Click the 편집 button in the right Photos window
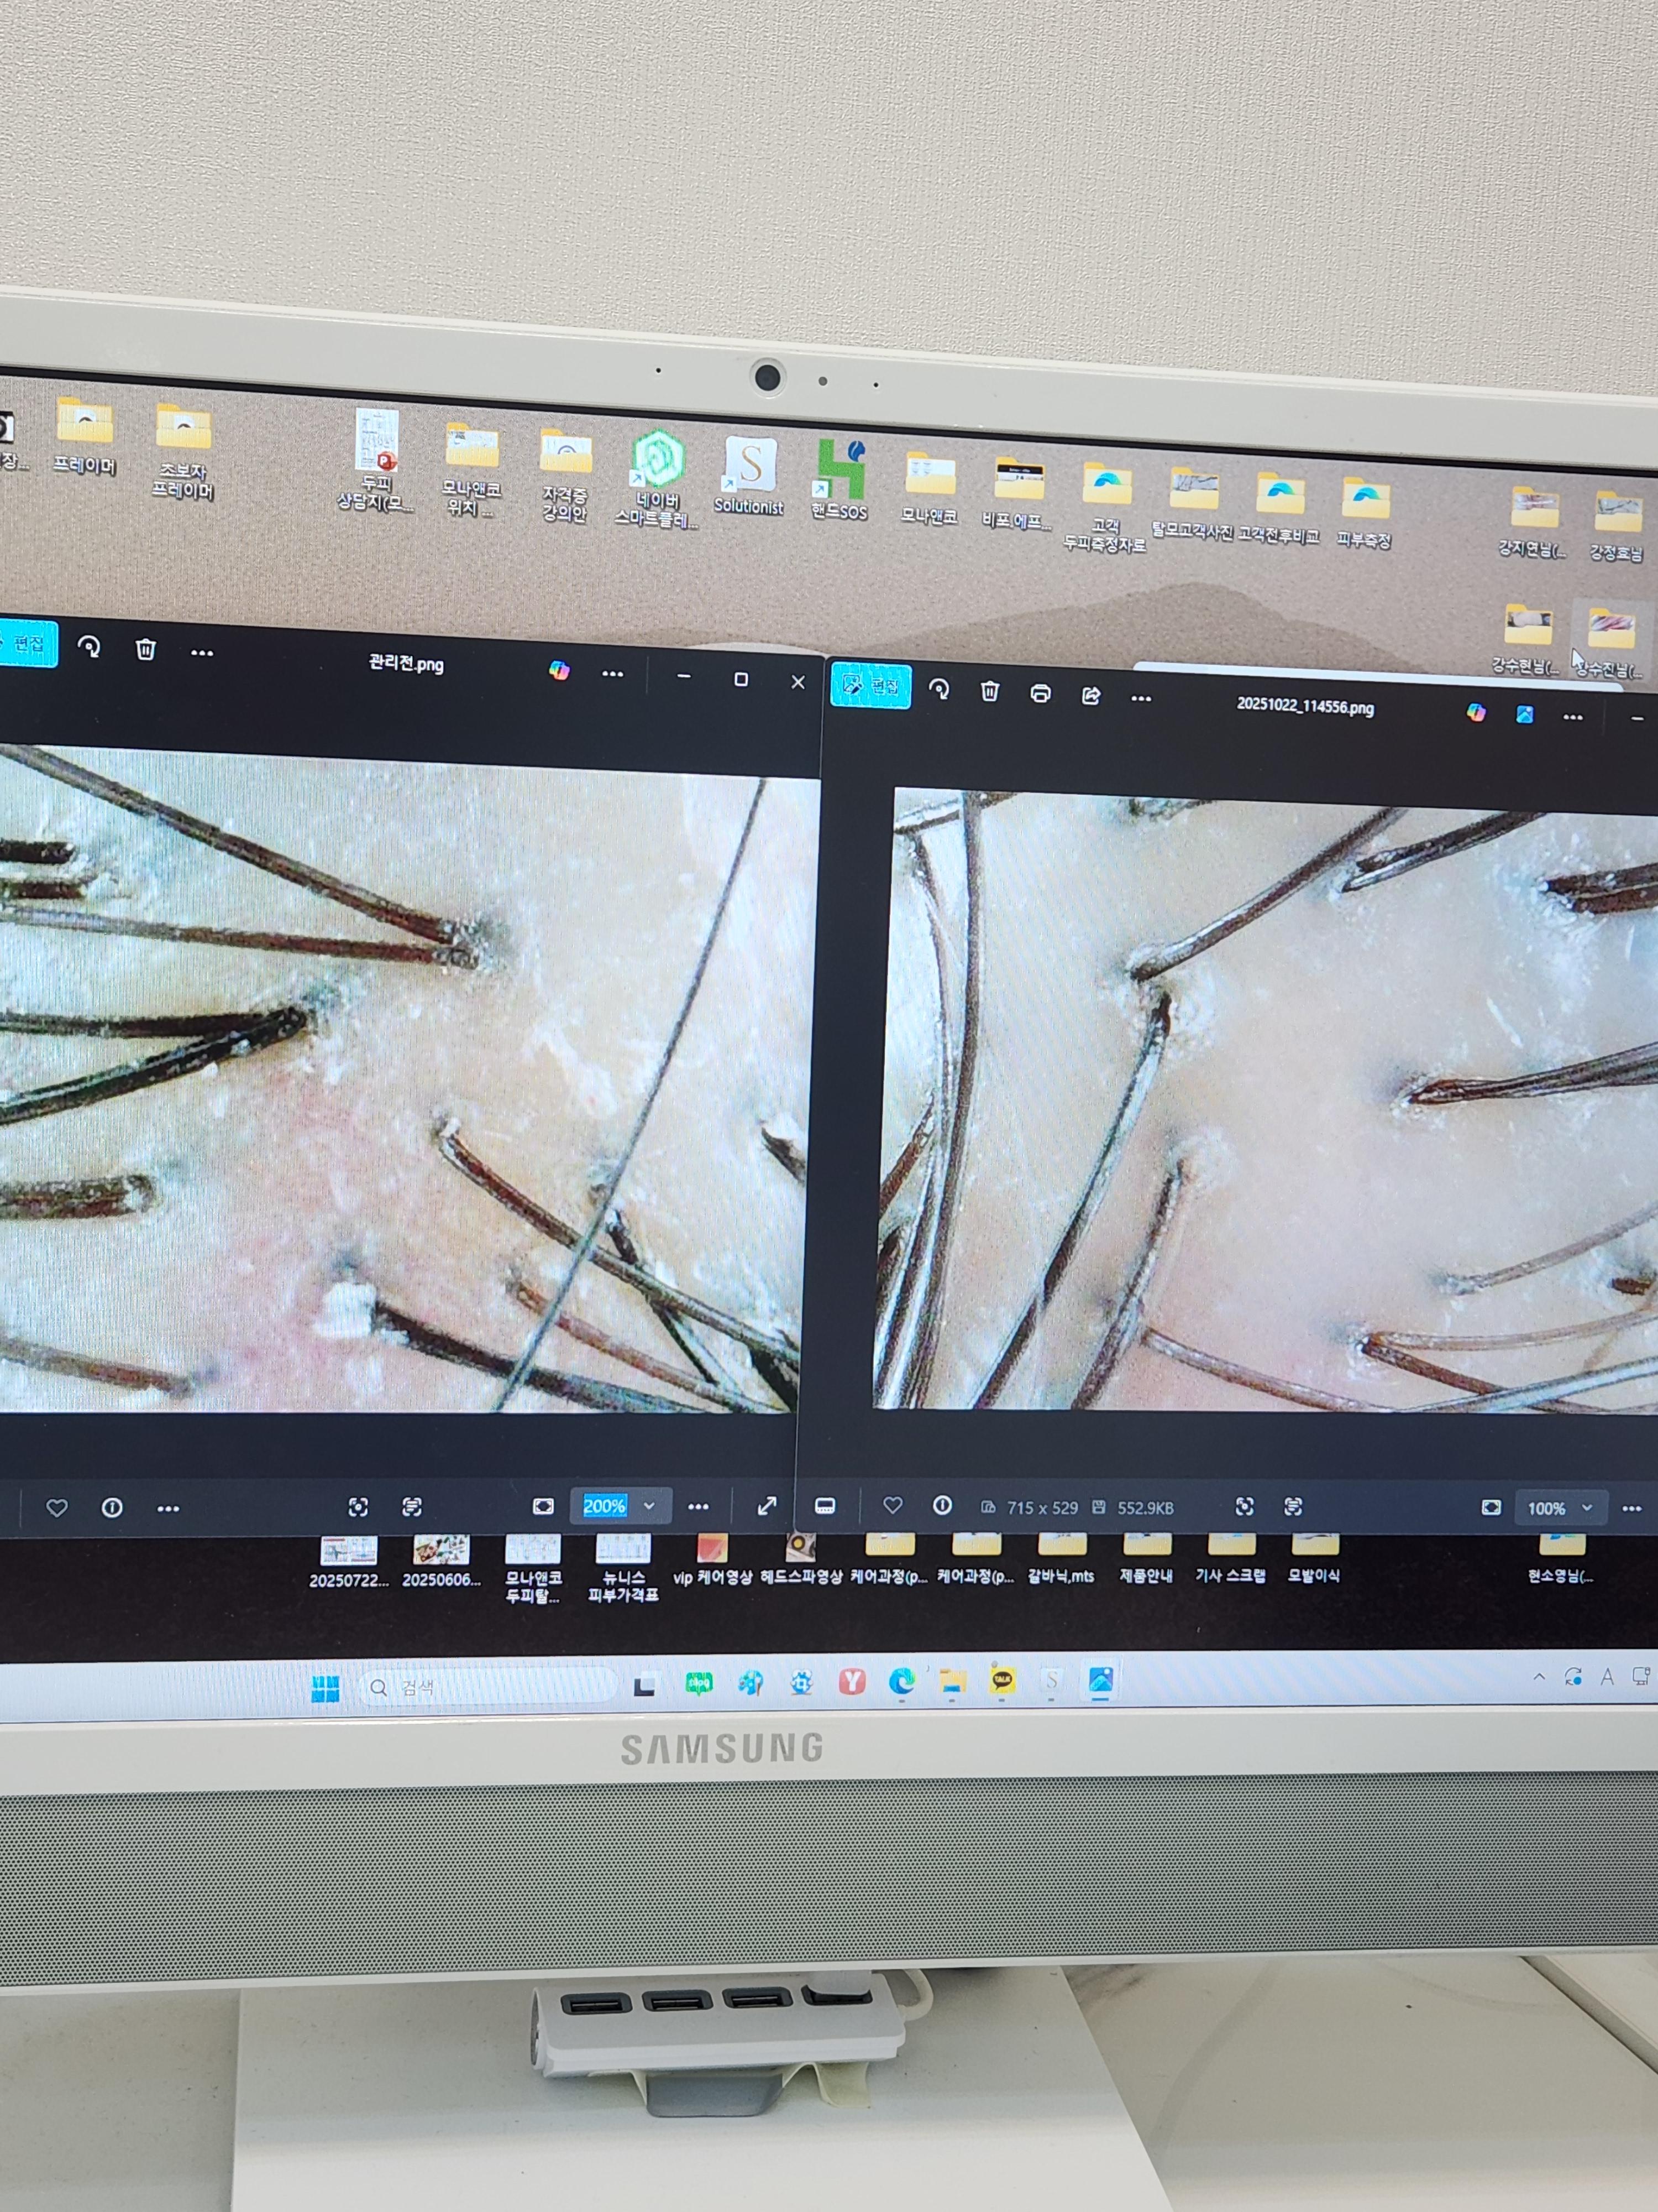The height and width of the screenshot is (2212, 1658). pos(870,685)
